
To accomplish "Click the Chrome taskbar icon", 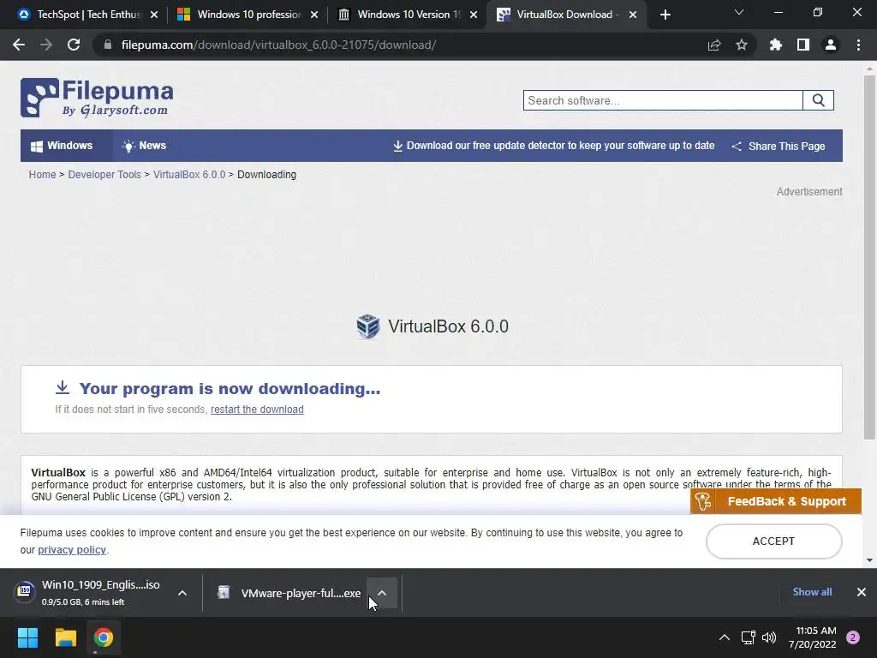I will pyautogui.click(x=104, y=637).
